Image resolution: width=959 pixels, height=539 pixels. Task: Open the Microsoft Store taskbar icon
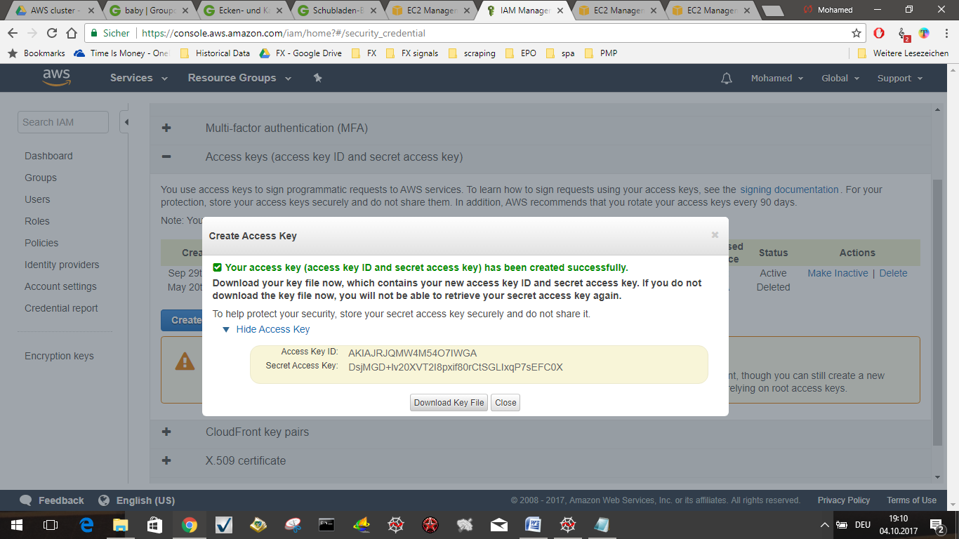click(155, 524)
